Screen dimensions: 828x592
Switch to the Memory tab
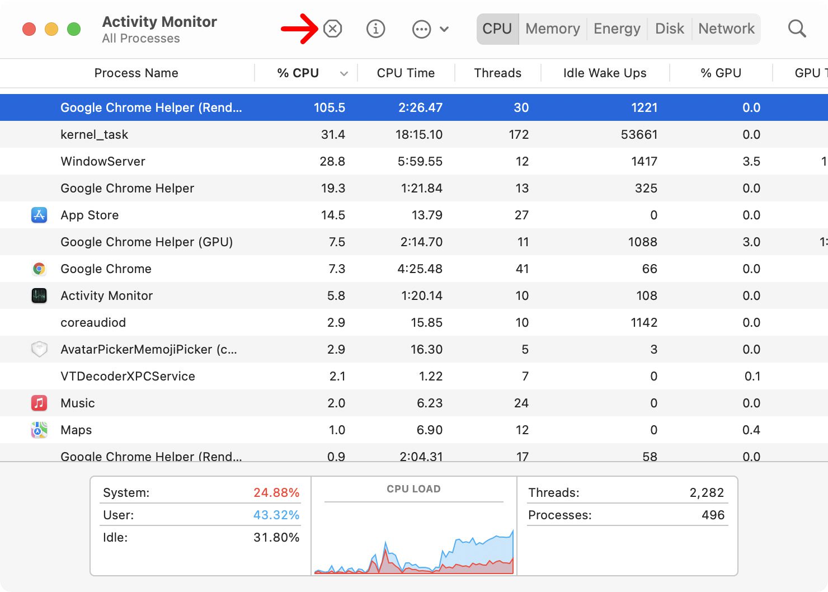tap(553, 29)
